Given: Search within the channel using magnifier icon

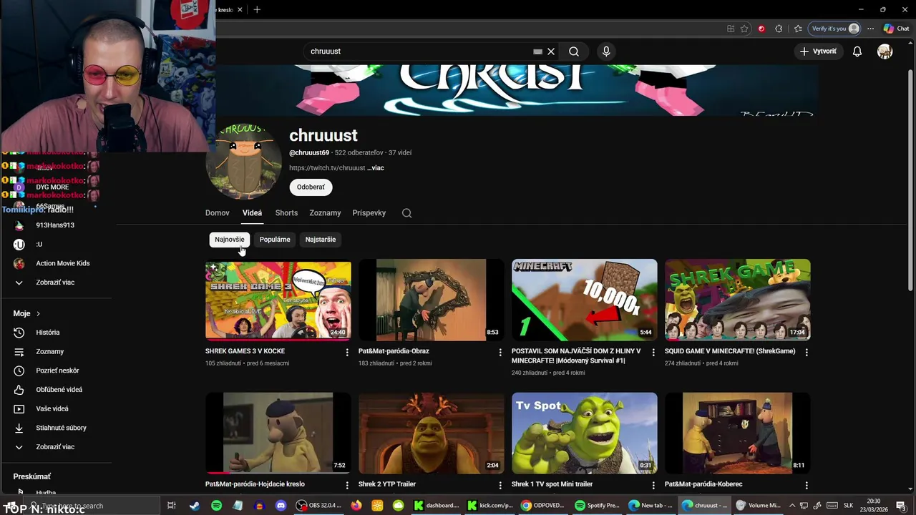Looking at the screenshot, I should [406, 213].
